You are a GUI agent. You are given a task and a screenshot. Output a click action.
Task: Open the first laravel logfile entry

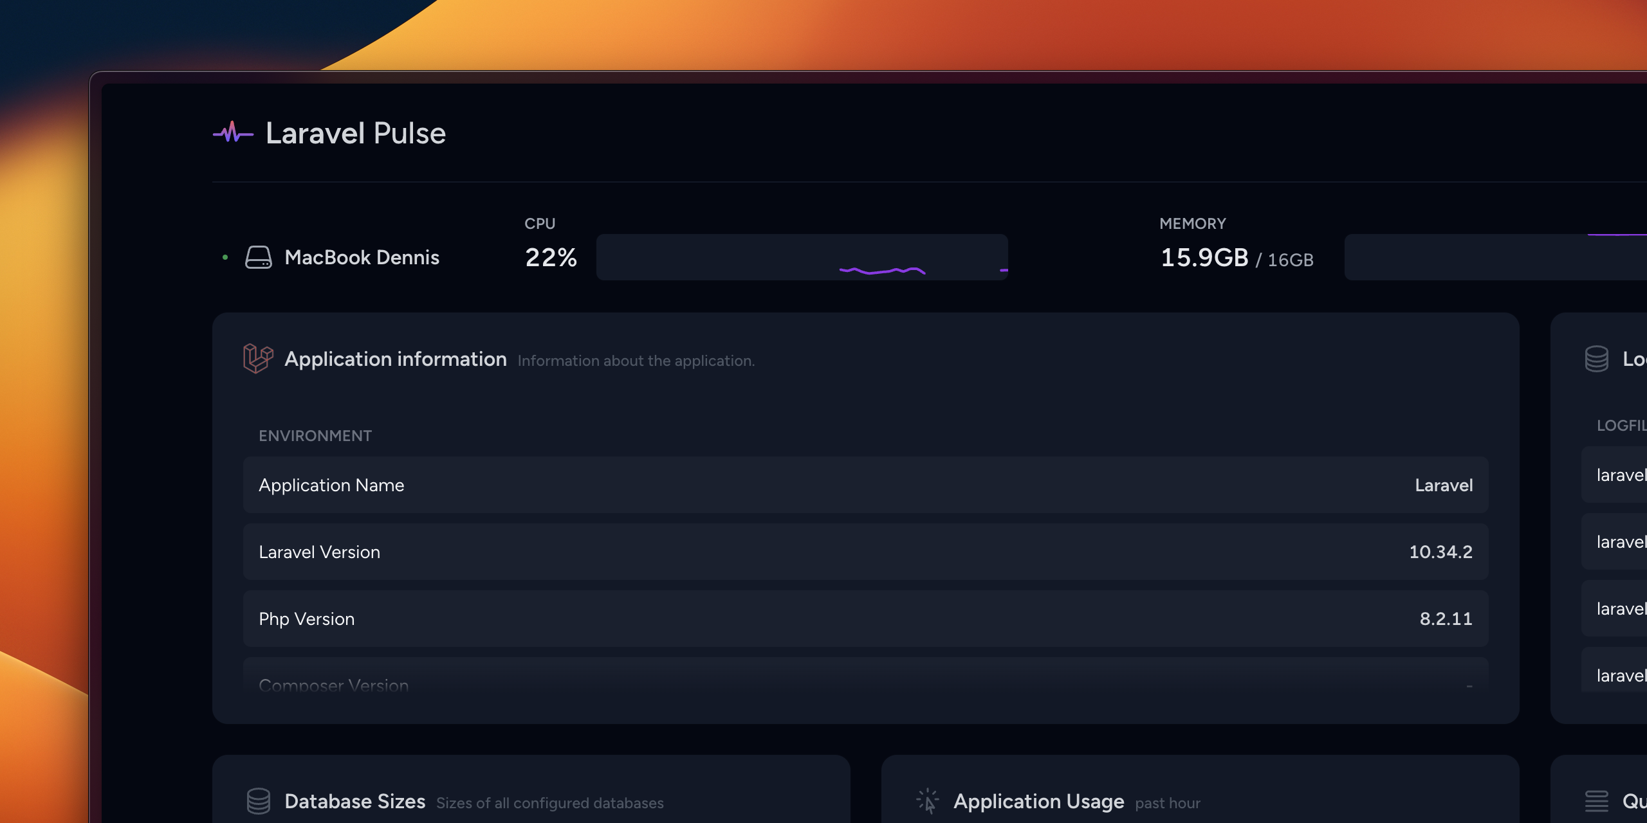pos(1621,475)
